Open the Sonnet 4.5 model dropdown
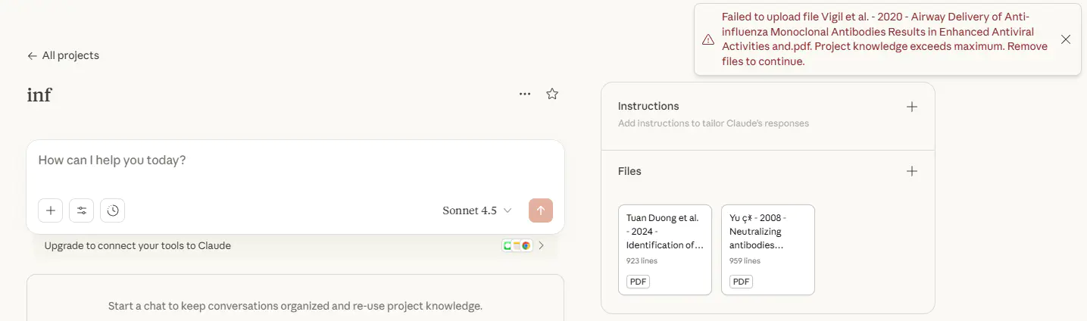 click(477, 210)
